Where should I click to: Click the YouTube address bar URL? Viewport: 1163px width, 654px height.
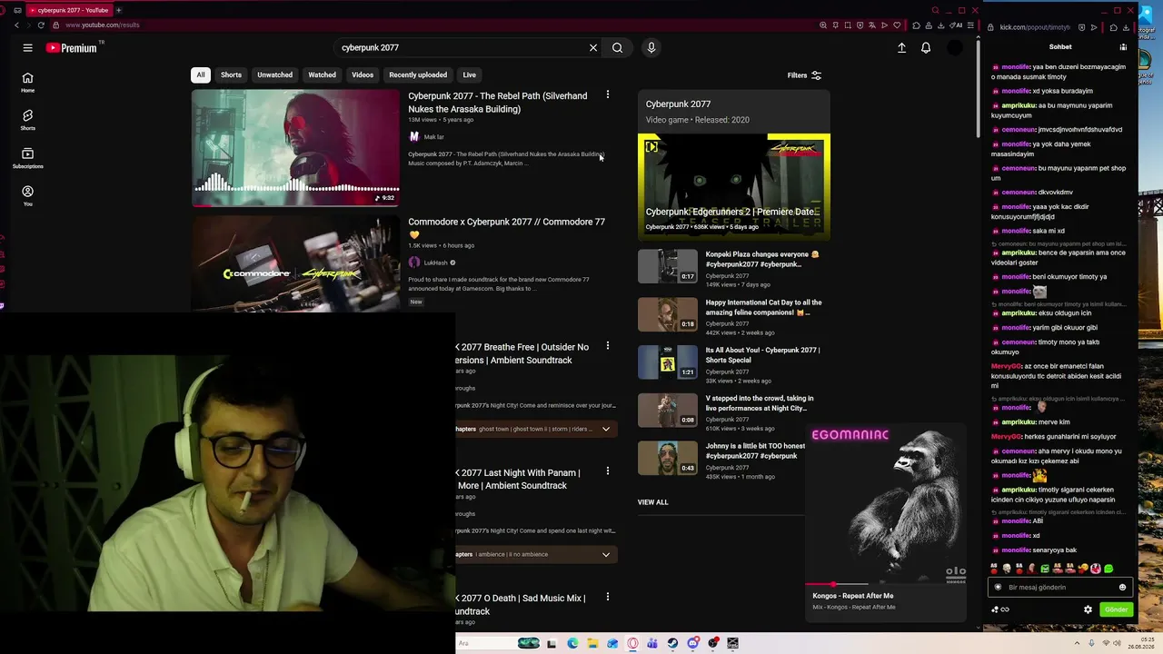(103, 25)
